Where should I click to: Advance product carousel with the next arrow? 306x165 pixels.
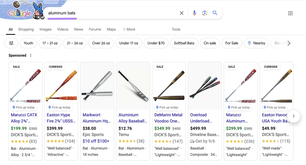click(x=294, y=116)
